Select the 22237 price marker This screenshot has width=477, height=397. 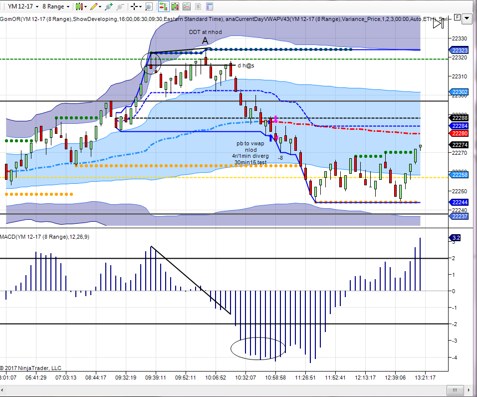tap(459, 216)
